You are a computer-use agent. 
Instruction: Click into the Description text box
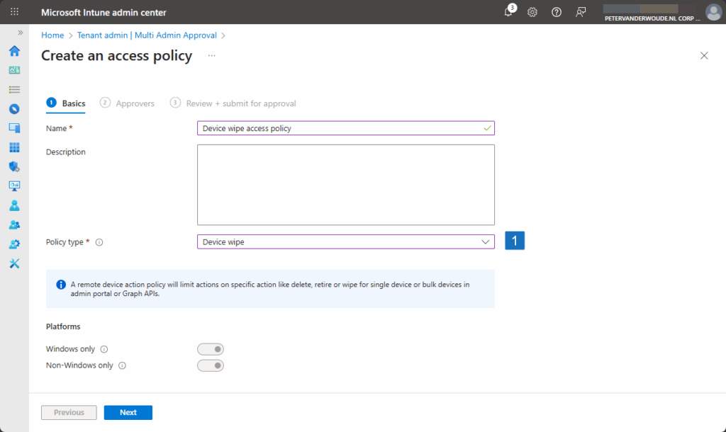(345, 185)
